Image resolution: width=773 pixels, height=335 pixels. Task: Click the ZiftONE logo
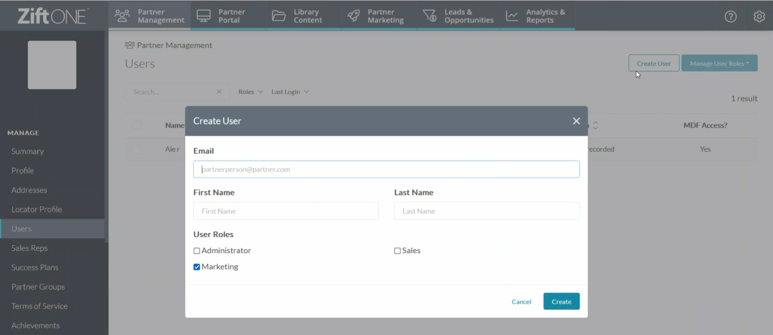point(53,16)
